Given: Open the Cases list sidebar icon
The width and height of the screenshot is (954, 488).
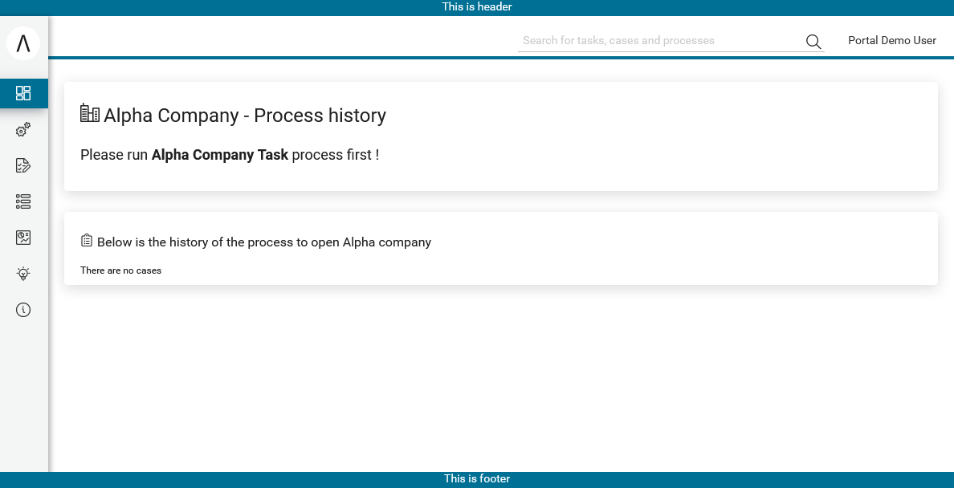Looking at the screenshot, I should click(23, 201).
